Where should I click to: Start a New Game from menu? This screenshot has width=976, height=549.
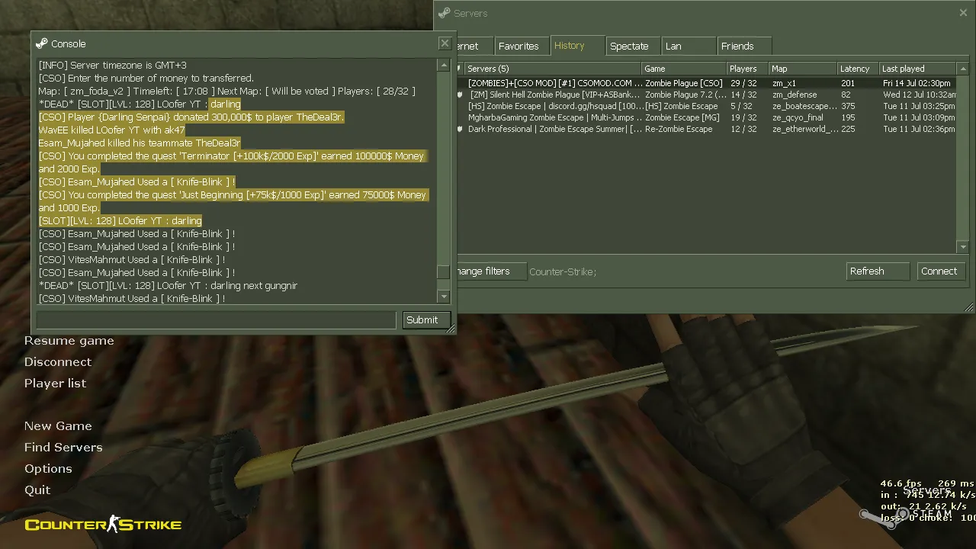[x=58, y=426]
